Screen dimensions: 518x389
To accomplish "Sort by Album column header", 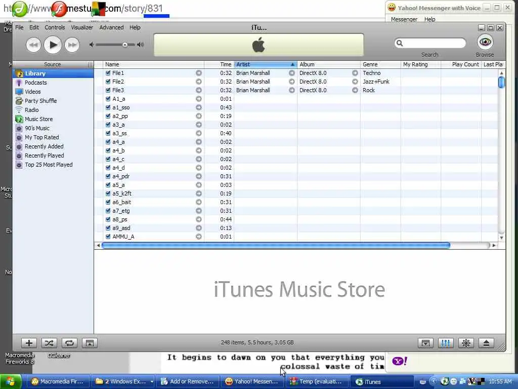I will click(329, 64).
